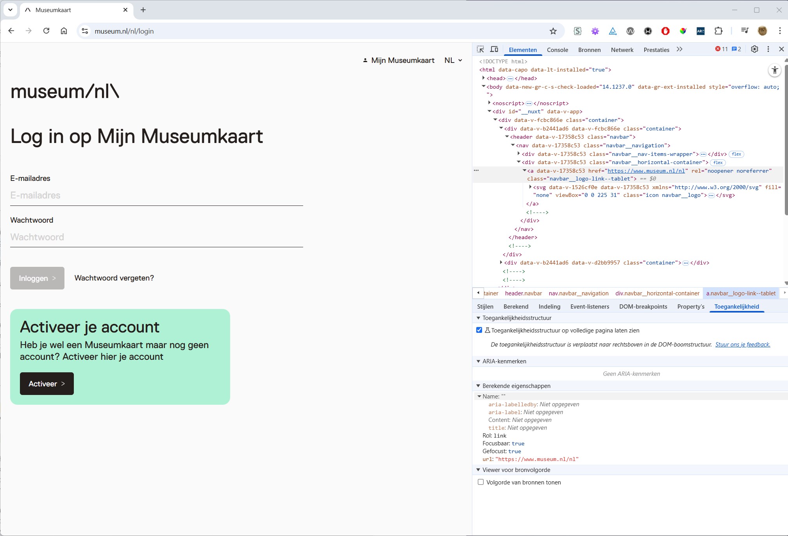Viewport: 788px width, 536px height.
Task: Open the Stijlen sub-tab
Action: point(485,306)
